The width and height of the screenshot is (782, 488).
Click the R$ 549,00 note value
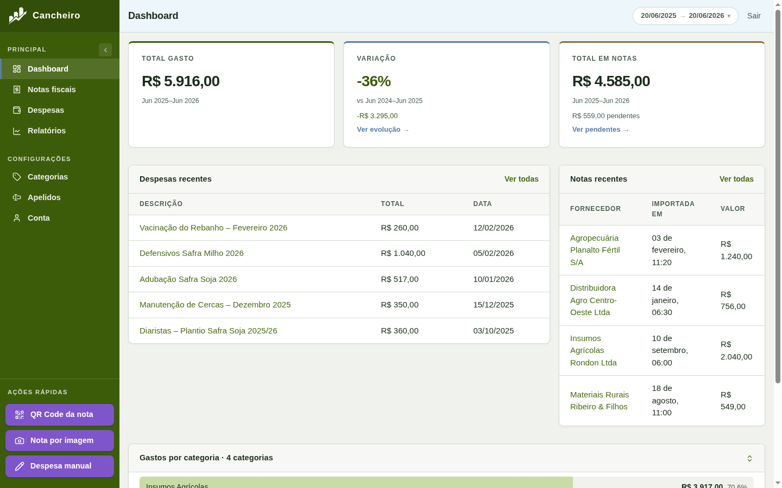tap(733, 401)
